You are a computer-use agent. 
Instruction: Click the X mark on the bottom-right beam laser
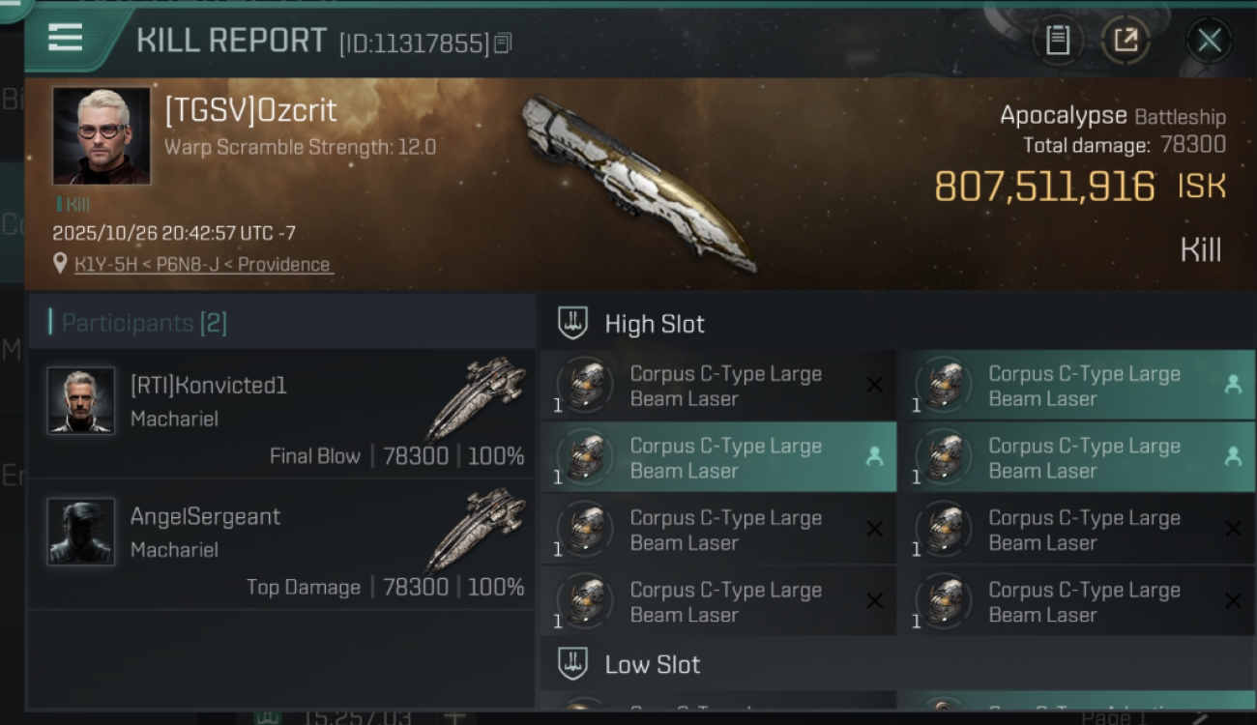pyautogui.click(x=1233, y=601)
